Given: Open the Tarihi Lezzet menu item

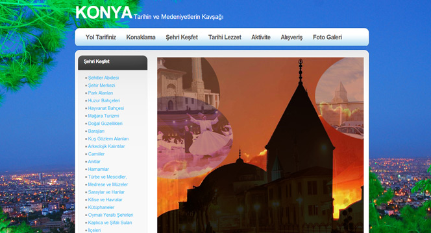Looking at the screenshot, I should click(225, 38).
